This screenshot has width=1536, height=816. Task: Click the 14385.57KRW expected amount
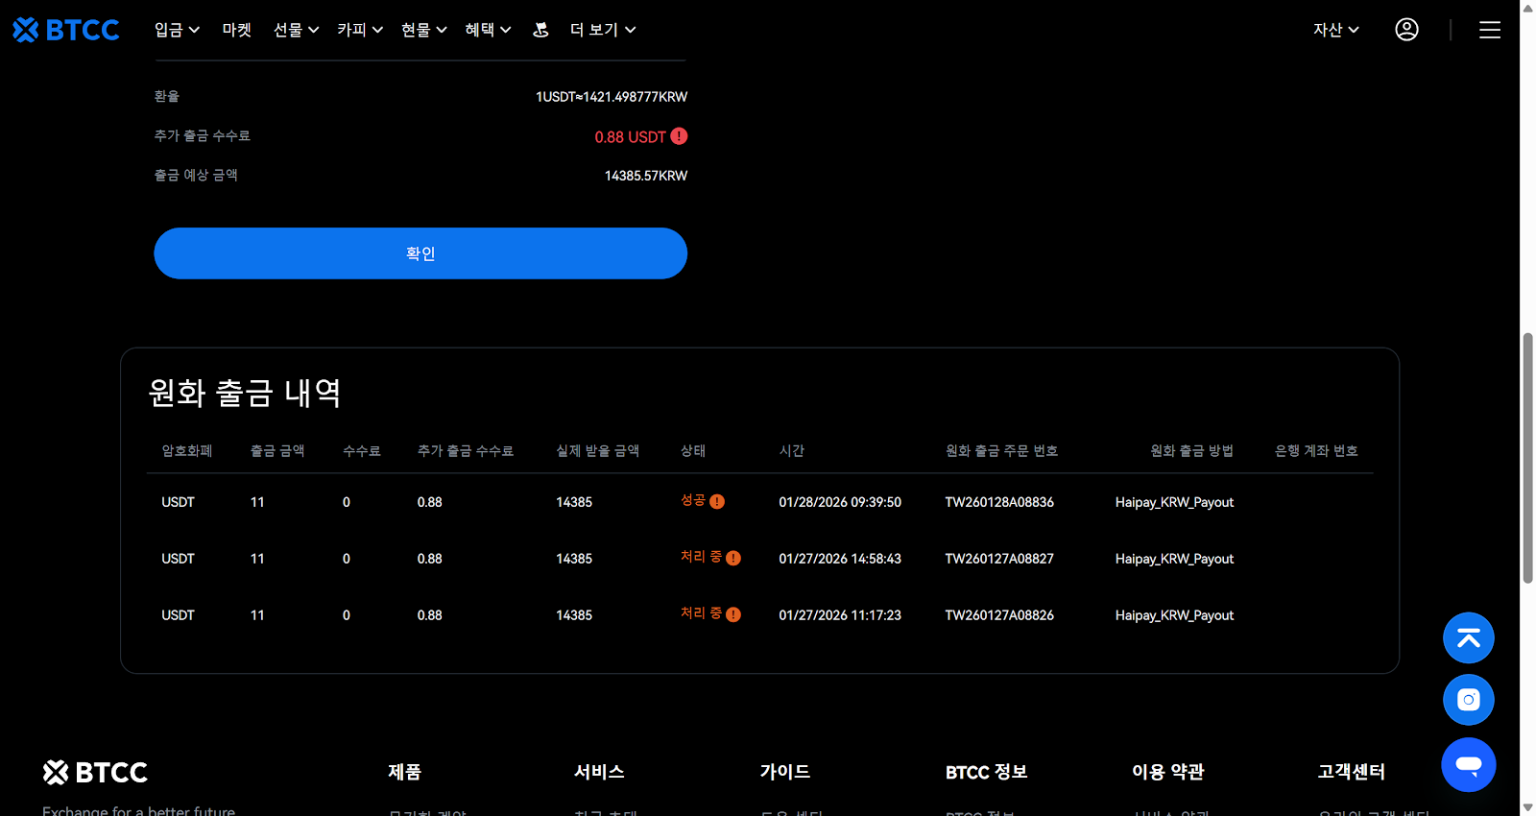(646, 176)
